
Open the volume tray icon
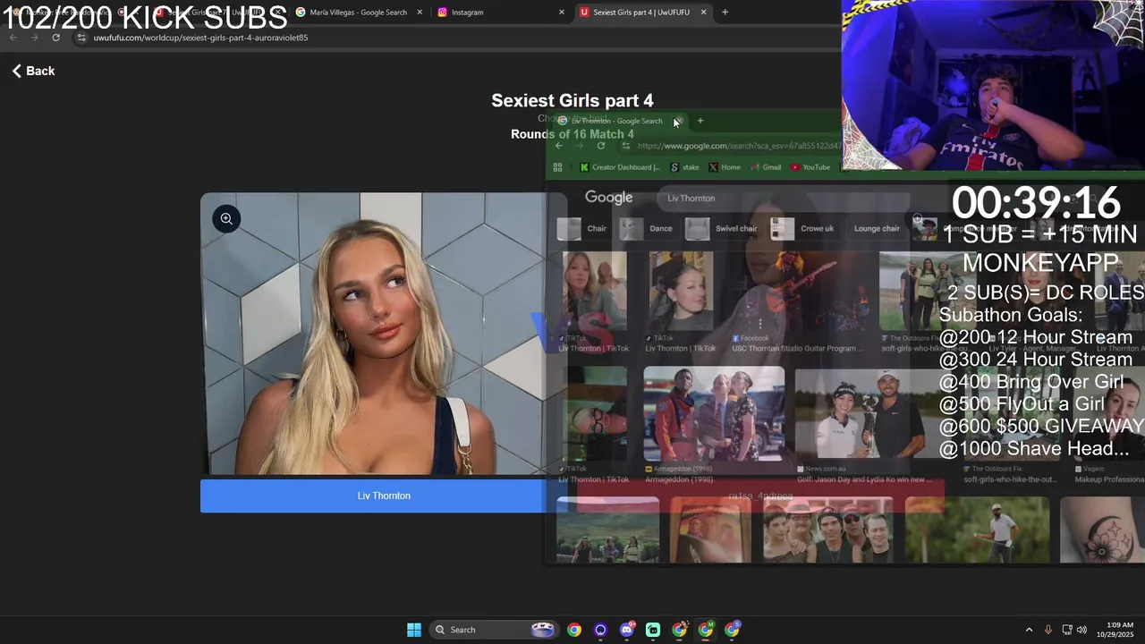1081,630
